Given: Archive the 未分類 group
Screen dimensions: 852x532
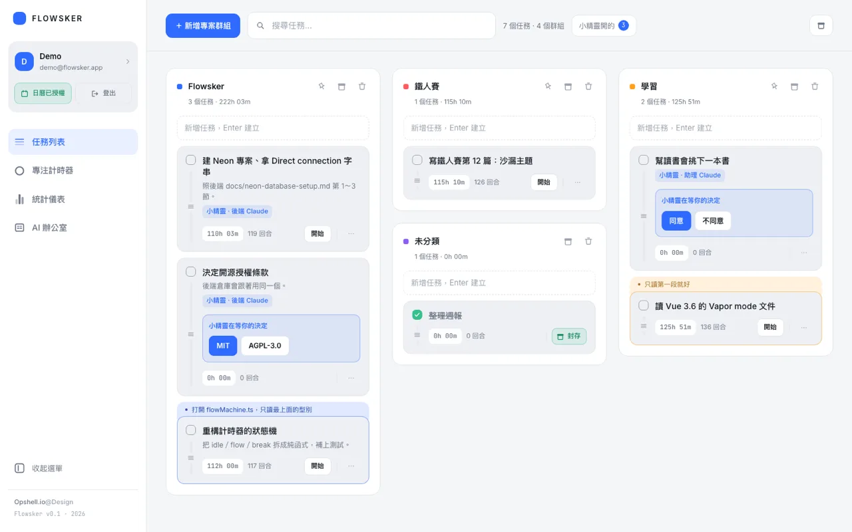Looking at the screenshot, I should (568, 241).
